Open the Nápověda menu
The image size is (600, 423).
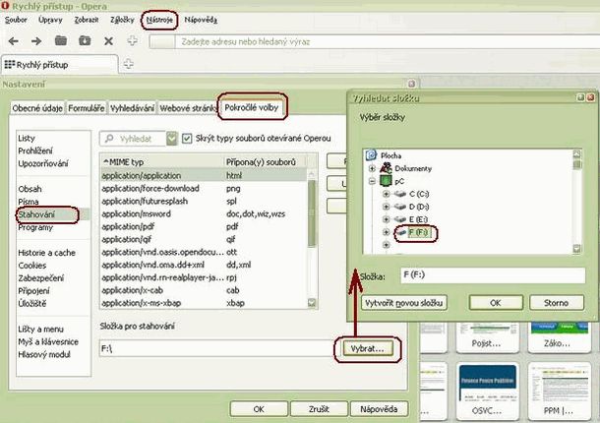coord(201,20)
